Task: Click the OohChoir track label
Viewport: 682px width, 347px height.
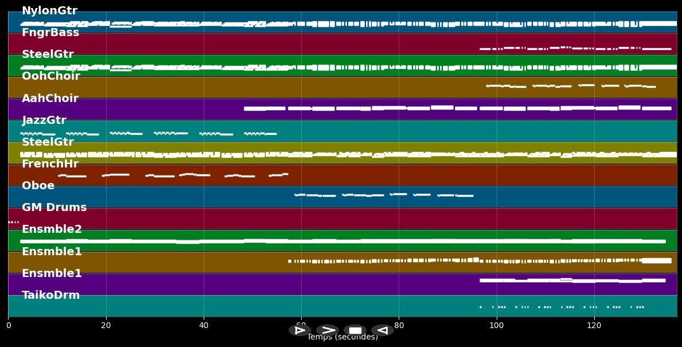Action: pyautogui.click(x=51, y=76)
